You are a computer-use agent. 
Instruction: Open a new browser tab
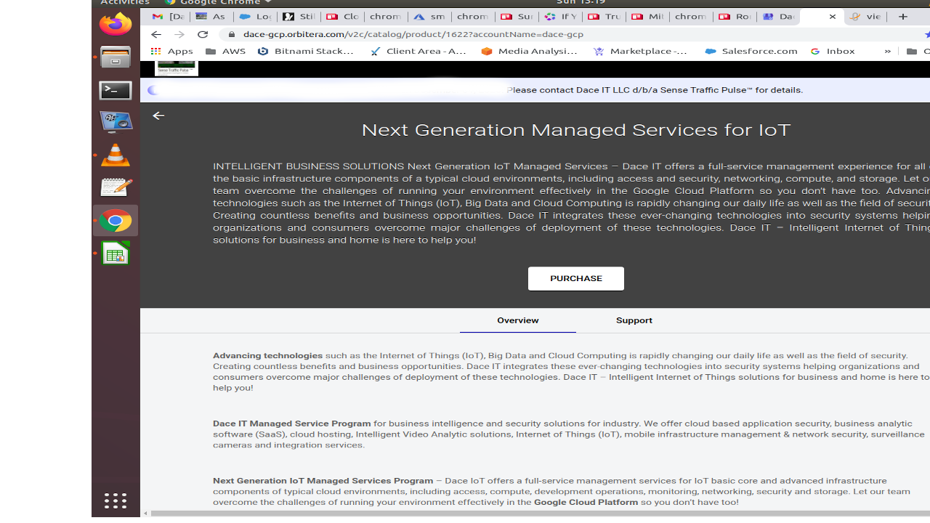[x=903, y=16]
